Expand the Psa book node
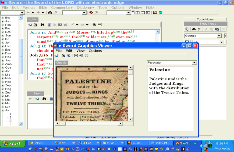The height and width of the screenshot is (152, 234). [2, 25]
